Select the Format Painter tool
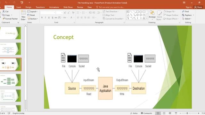205x115 pixels. (10, 19)
